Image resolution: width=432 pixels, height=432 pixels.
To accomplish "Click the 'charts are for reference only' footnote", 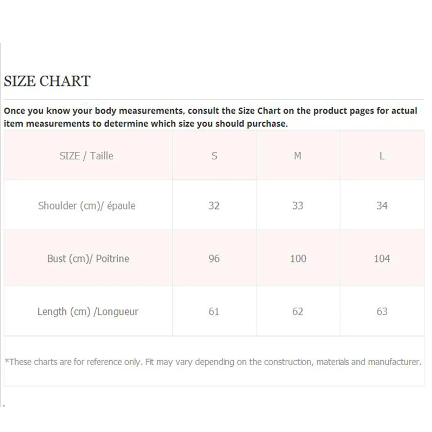I will point(212,362).
